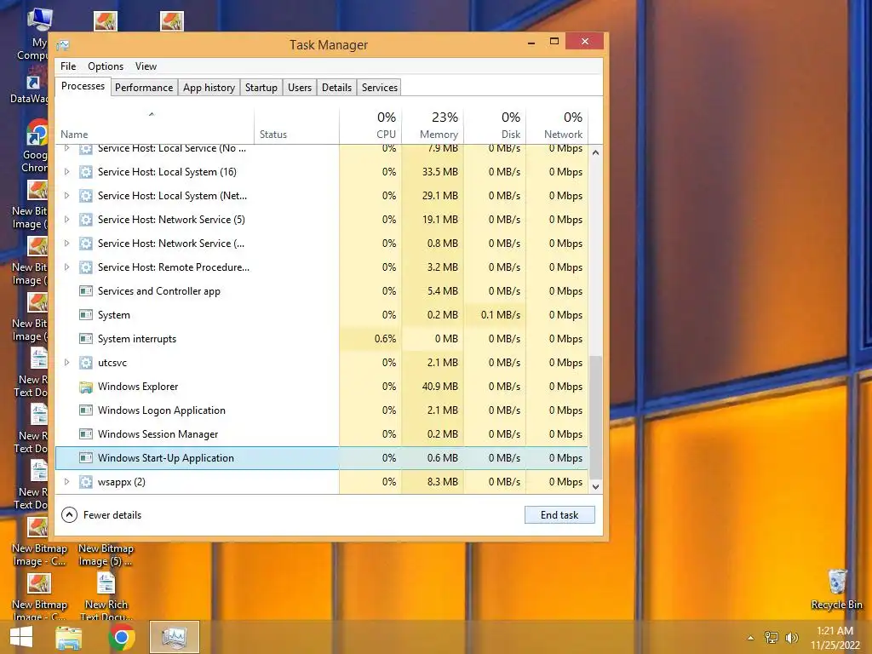The height and width of the screenshot is (654, 872).
Task: Click the network icon in system tray
Action: point(771,638)
